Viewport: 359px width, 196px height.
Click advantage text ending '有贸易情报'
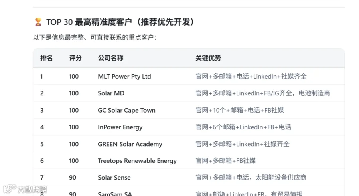pos(249,194)
